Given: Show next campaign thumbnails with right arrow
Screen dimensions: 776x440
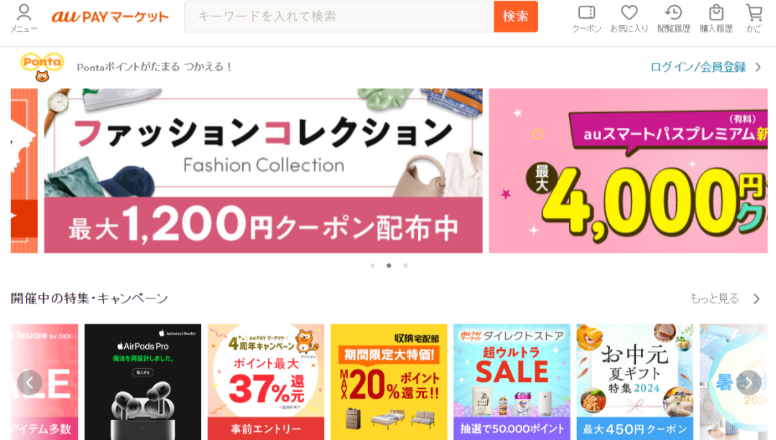Looking at the screenshot, I should 749,382.
